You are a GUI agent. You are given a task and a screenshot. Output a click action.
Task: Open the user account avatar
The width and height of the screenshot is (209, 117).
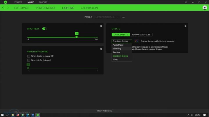point(204,8)
